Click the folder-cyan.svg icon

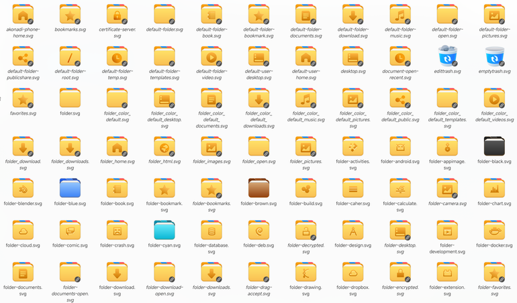[164, 230]
